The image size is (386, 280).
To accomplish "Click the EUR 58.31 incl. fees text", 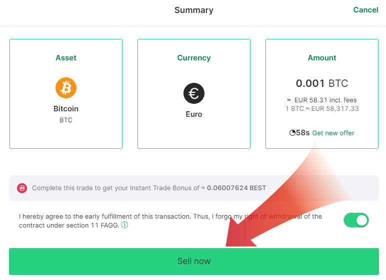I will pos(325,100).
